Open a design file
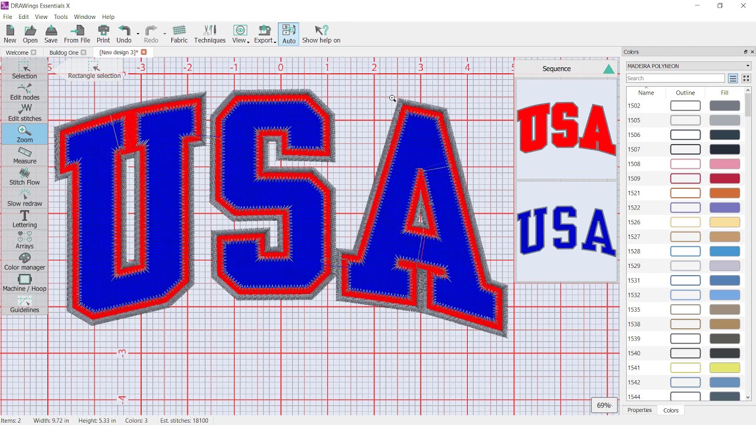Screen dimensions: 756x425 pos(30,34)
